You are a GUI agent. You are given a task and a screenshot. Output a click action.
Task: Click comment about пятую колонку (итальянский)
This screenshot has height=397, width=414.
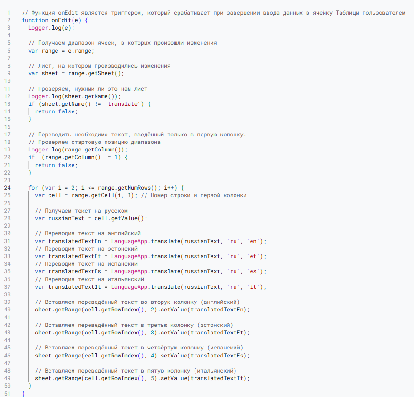pyautogui.click(x=136, y=371)
